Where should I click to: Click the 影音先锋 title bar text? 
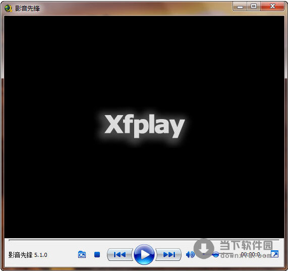[x=27, y=9]
